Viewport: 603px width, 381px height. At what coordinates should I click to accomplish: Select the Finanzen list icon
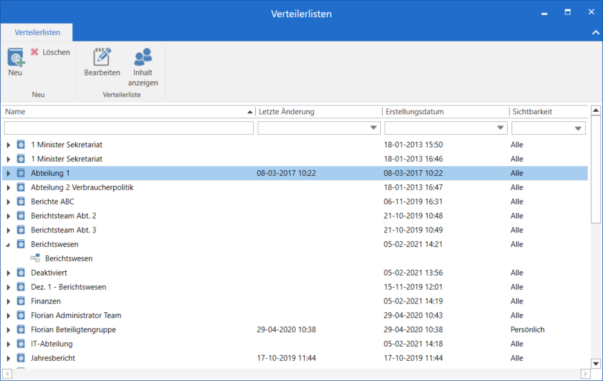pyautogui.click(x=21, y=301)
